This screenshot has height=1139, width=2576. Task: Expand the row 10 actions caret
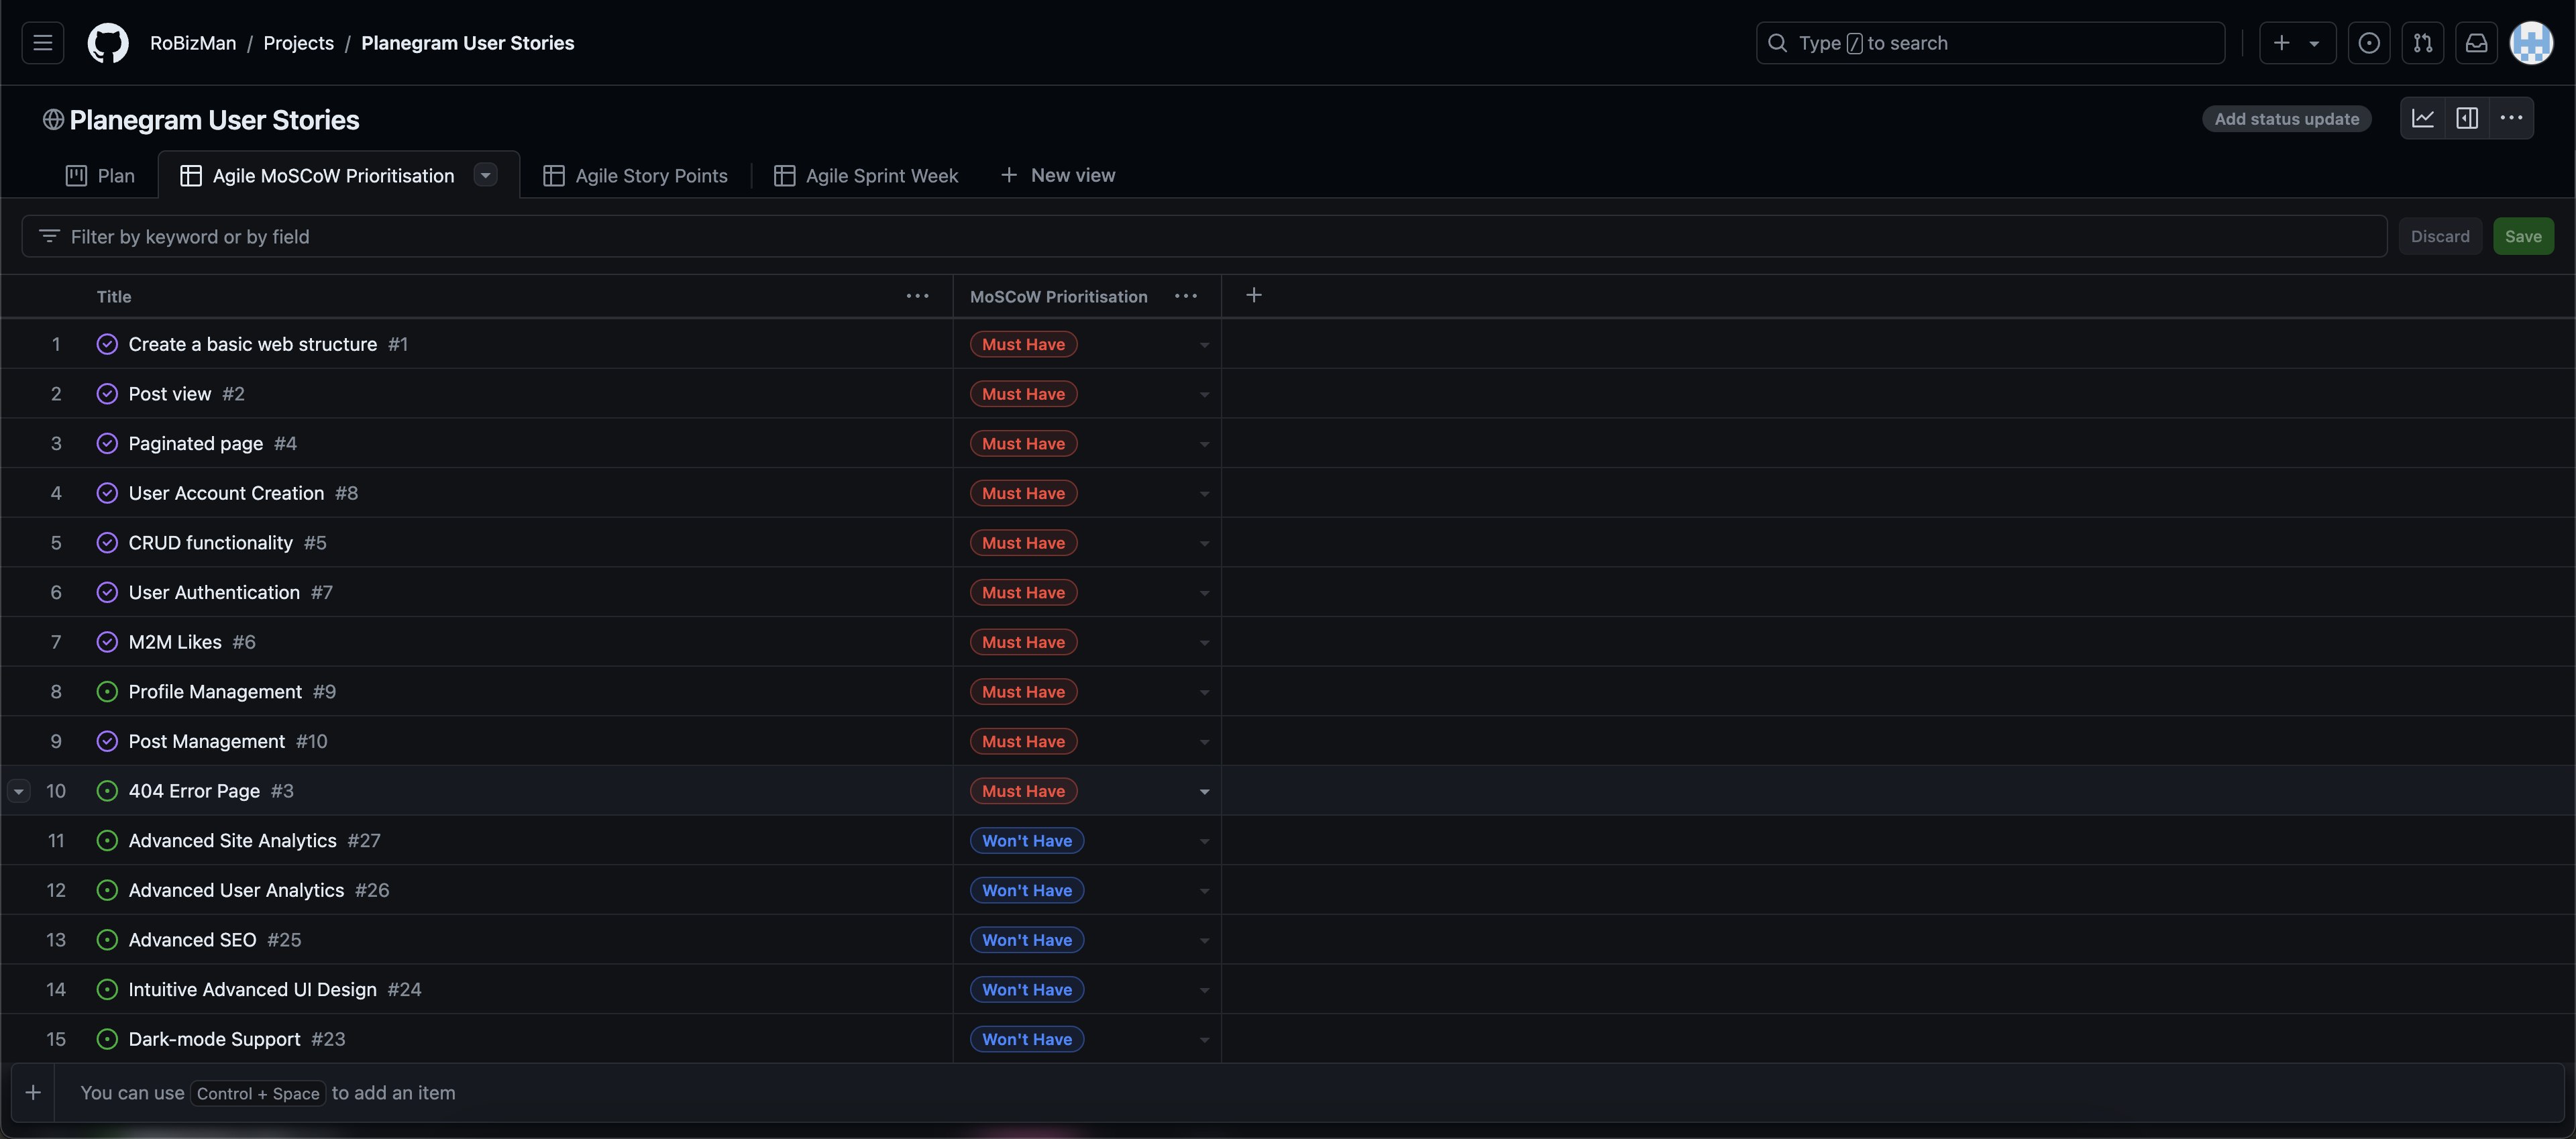tap(18, 791)
